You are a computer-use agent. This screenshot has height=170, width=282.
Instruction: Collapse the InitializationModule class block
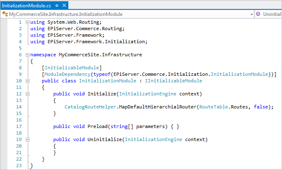point(27,81)
